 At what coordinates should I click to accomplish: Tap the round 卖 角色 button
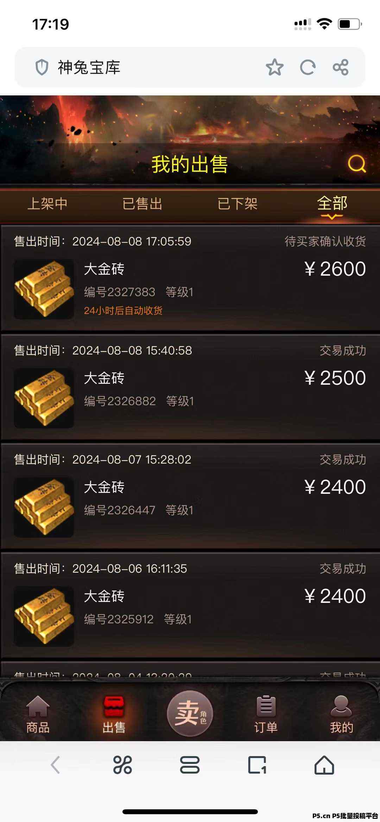(190, 713)
